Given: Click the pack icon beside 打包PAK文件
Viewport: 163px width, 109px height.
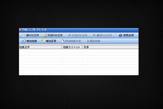Looking at the screenshot, I should (x=70, y=35).
